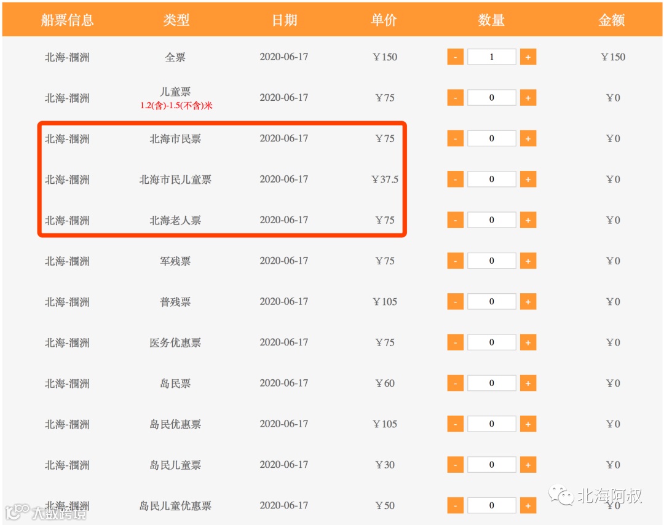Decrease quantity for 儿童票 ticket
Image resolution: width=664 pixels, height=525 pixels.
click(455, 98)
